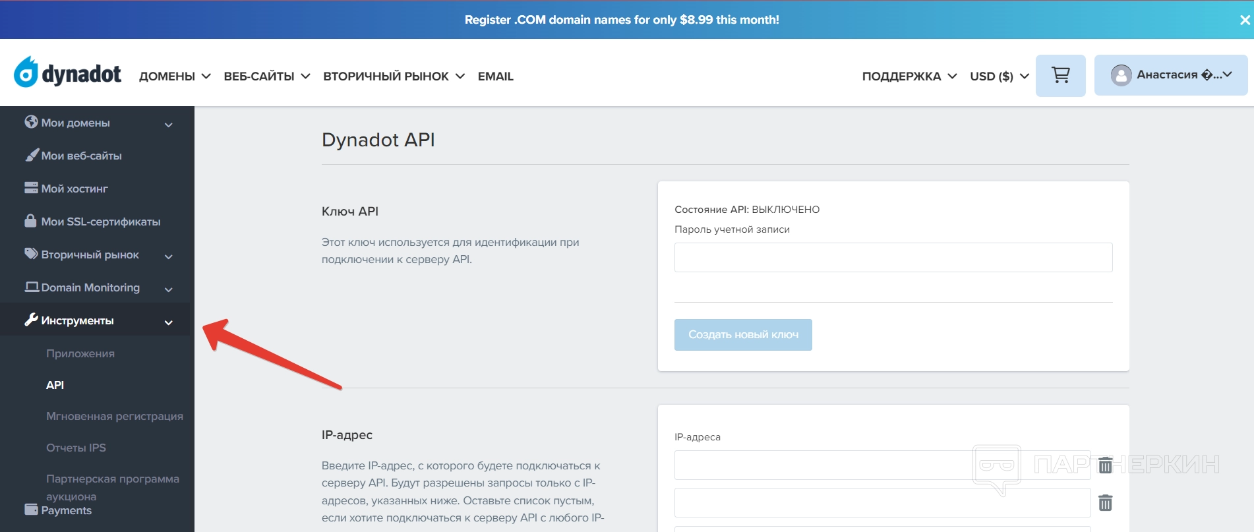Open Мои веб-сайты from the sidebar
The image size is (1254, 532).
(x=81, y=156)
